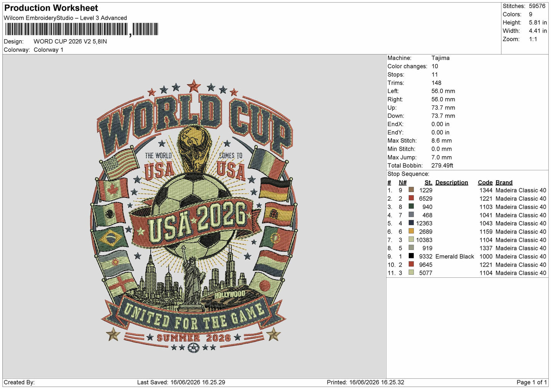Click the 'Page 1 of 1' indicator
Viewport: 551px width, 389px height.
point(532,382)
